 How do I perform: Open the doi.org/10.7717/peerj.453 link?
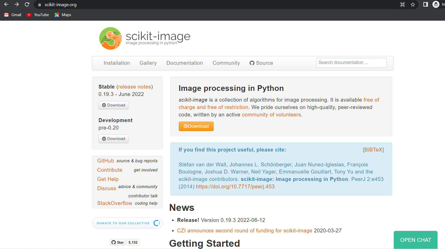(x=235, y=187)
